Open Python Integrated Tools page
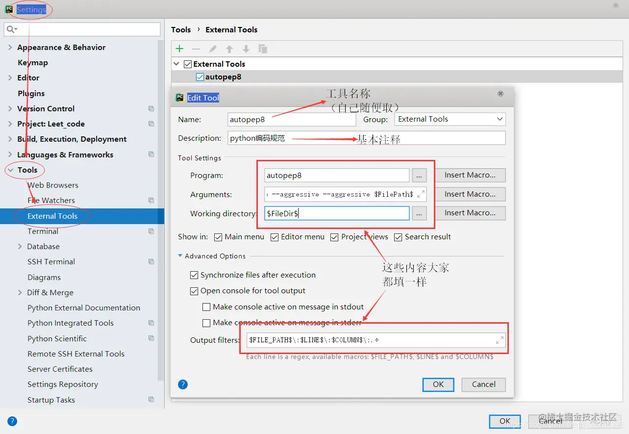The image size is (629, 434). [71, 323]
